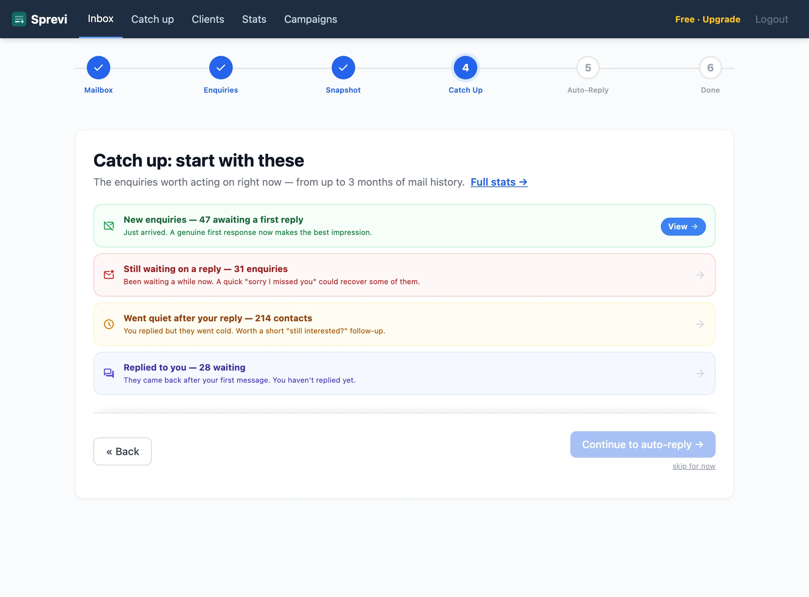809x597 pixels.
Task: Click "Catch up: start with these" heading
Action: (x=199, y=160)
